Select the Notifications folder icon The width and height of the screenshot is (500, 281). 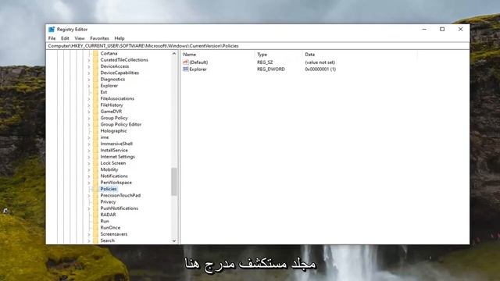[x=95, y=176]
